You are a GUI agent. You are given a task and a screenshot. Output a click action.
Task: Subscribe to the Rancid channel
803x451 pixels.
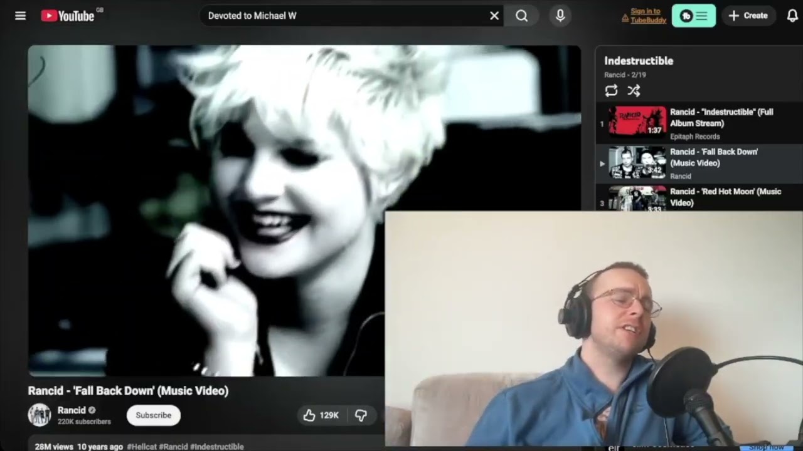coord(154,415)
